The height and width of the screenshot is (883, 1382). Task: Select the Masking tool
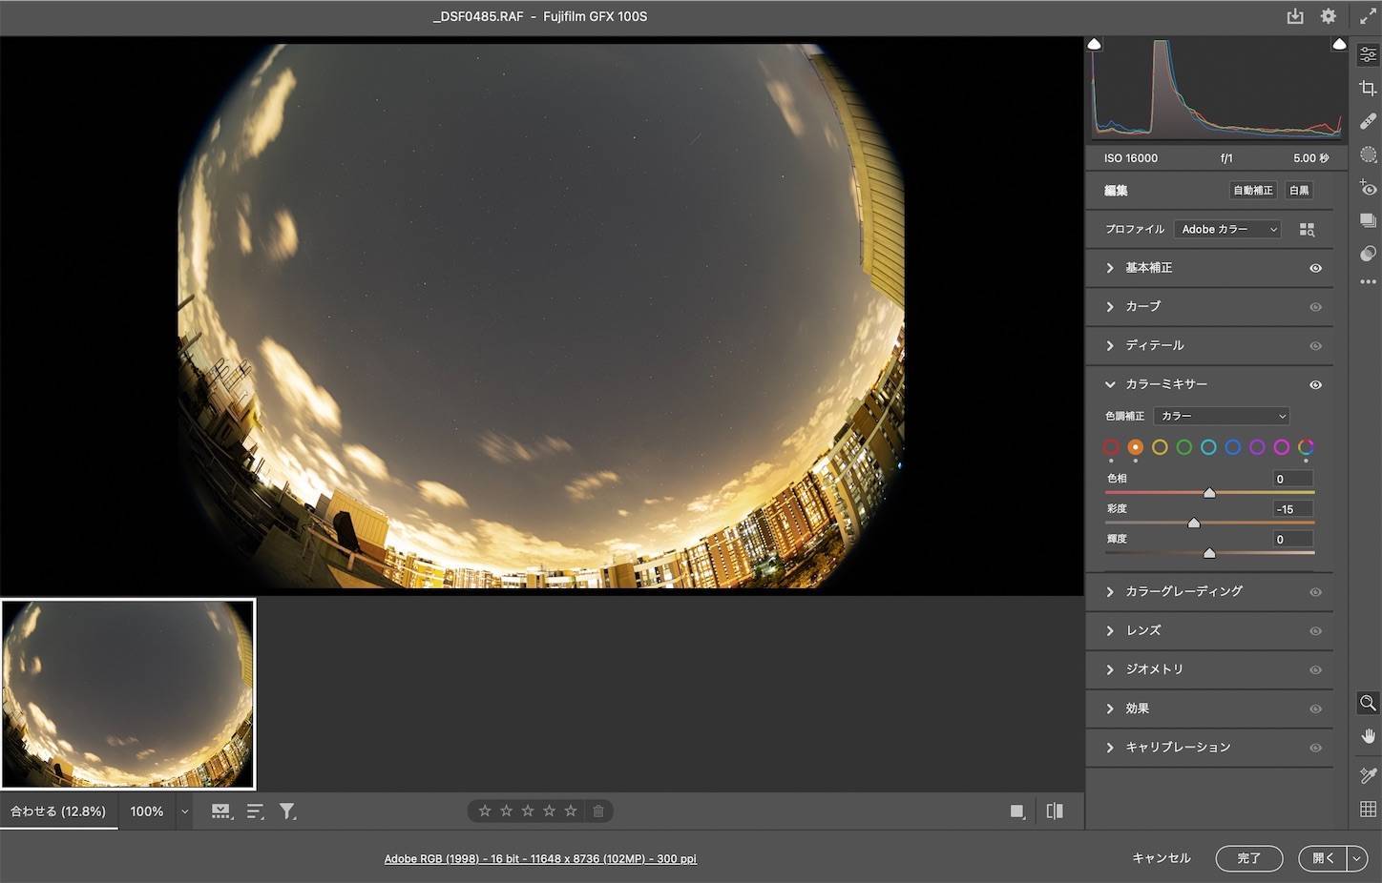tap(1368, 154)
